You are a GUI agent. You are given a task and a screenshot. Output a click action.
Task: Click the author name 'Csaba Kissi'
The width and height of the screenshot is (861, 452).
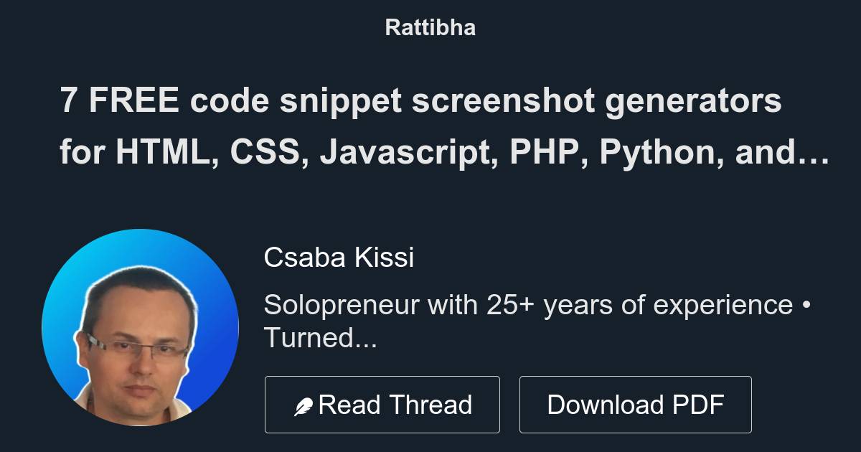[x=339, y=257]
